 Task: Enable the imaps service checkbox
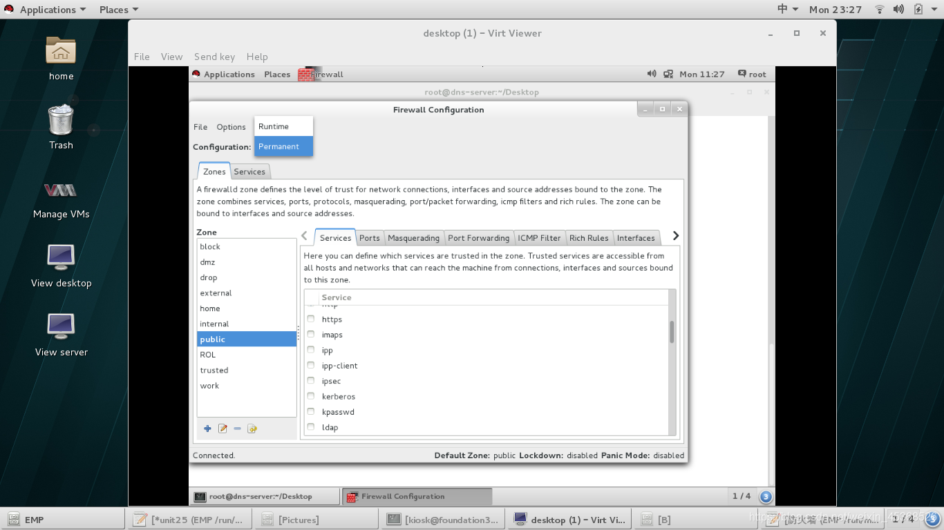point(311,335)
